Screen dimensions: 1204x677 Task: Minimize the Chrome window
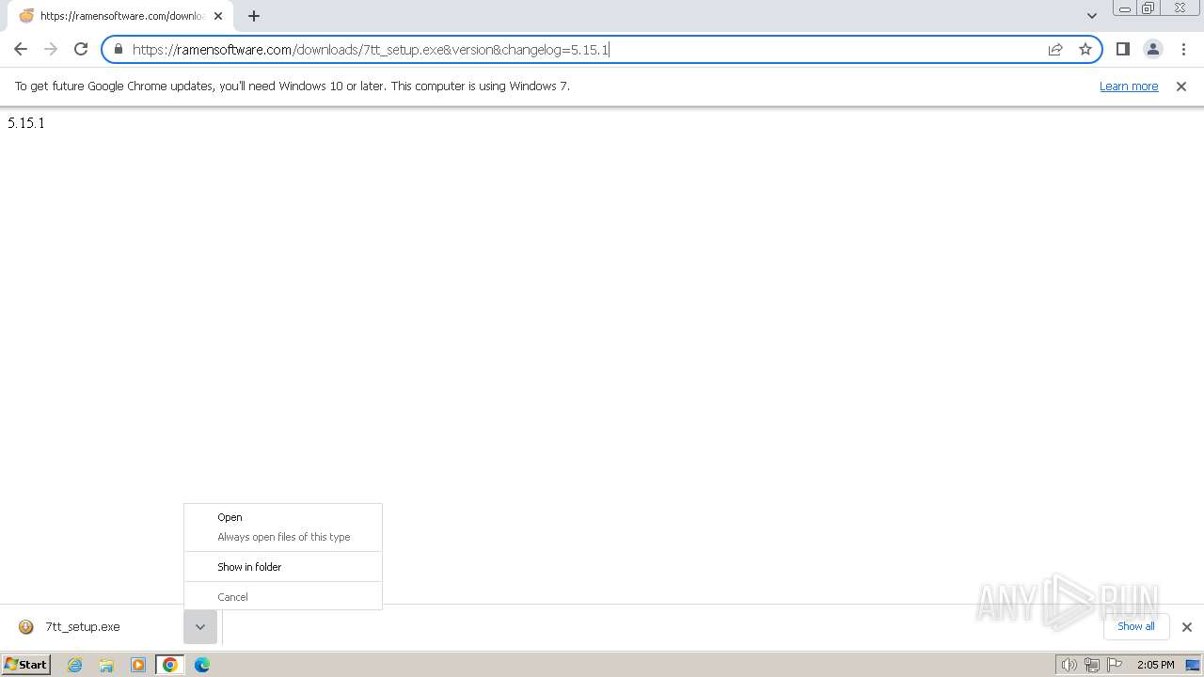click(x=1125, y=8)
